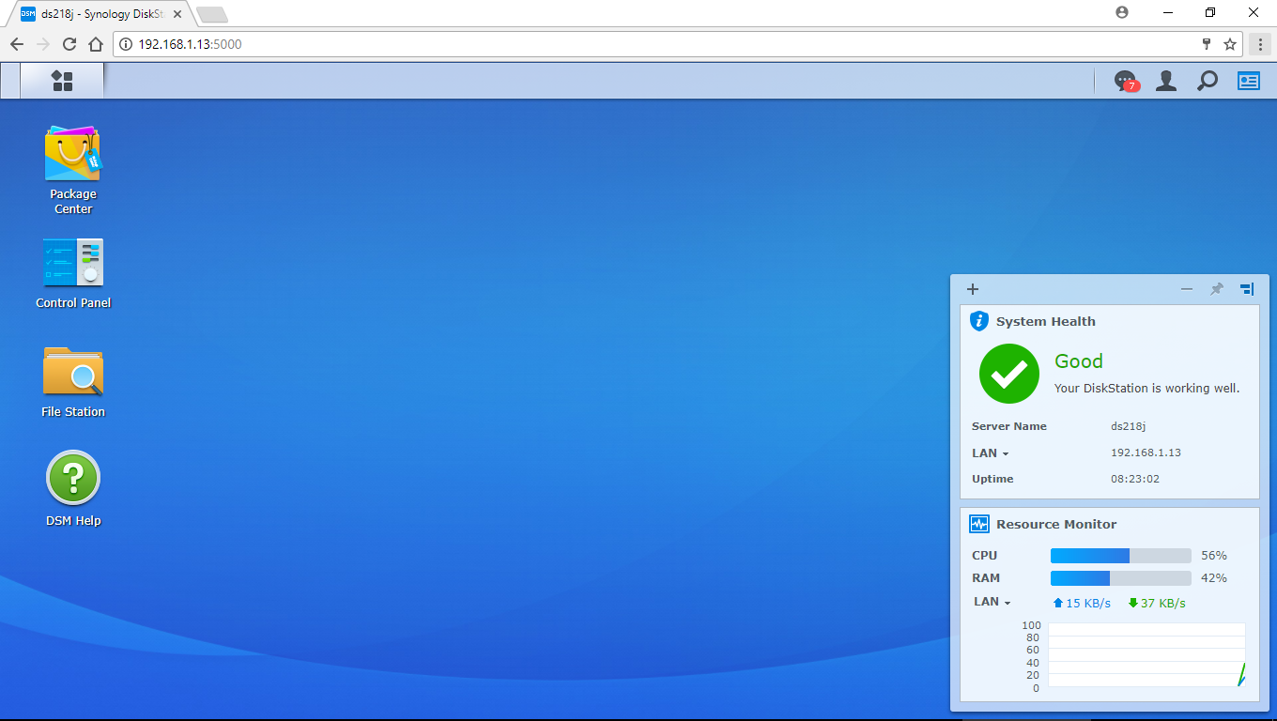Viewport: 1277px width, 721px height.
Task: Click the DSM search magnifier icon
Action: click(1207, 82)
